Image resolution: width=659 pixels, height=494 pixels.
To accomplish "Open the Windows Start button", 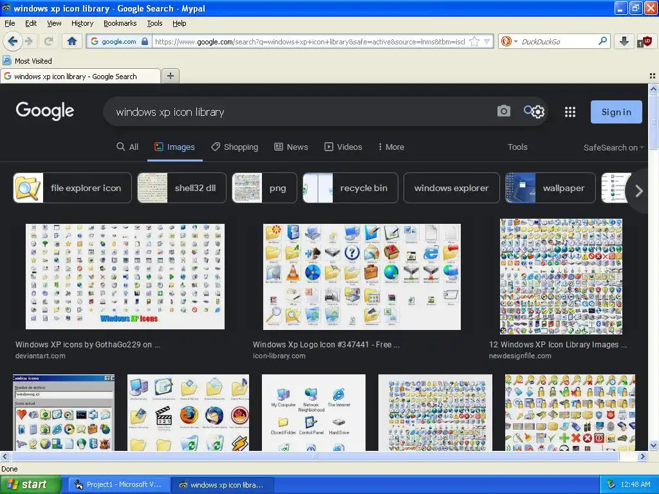I will [30, 484].
